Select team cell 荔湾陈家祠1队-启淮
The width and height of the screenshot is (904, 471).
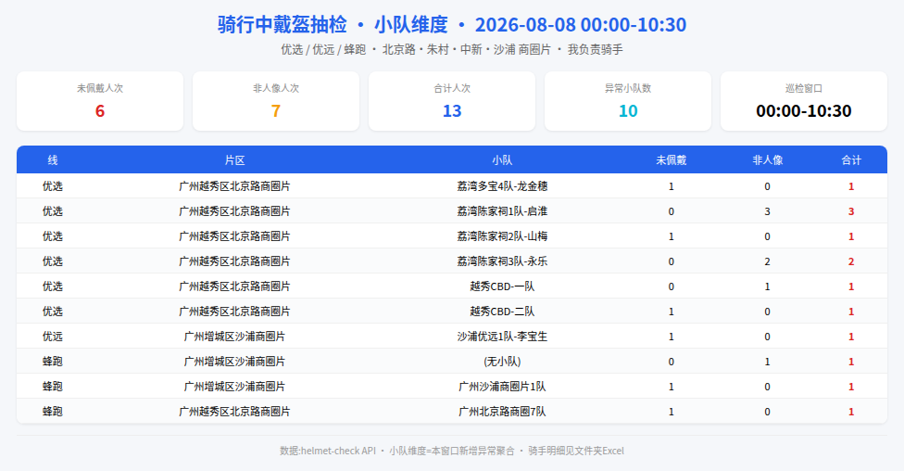502,211
